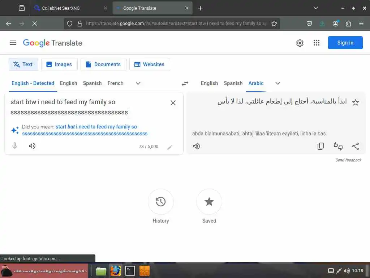Open tracking protection shield icon
The image size is (370, 278).
(x=70, y=24)
